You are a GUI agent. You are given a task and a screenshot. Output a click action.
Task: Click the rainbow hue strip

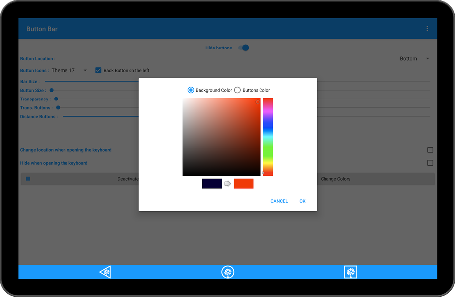[x=268, y=137]
